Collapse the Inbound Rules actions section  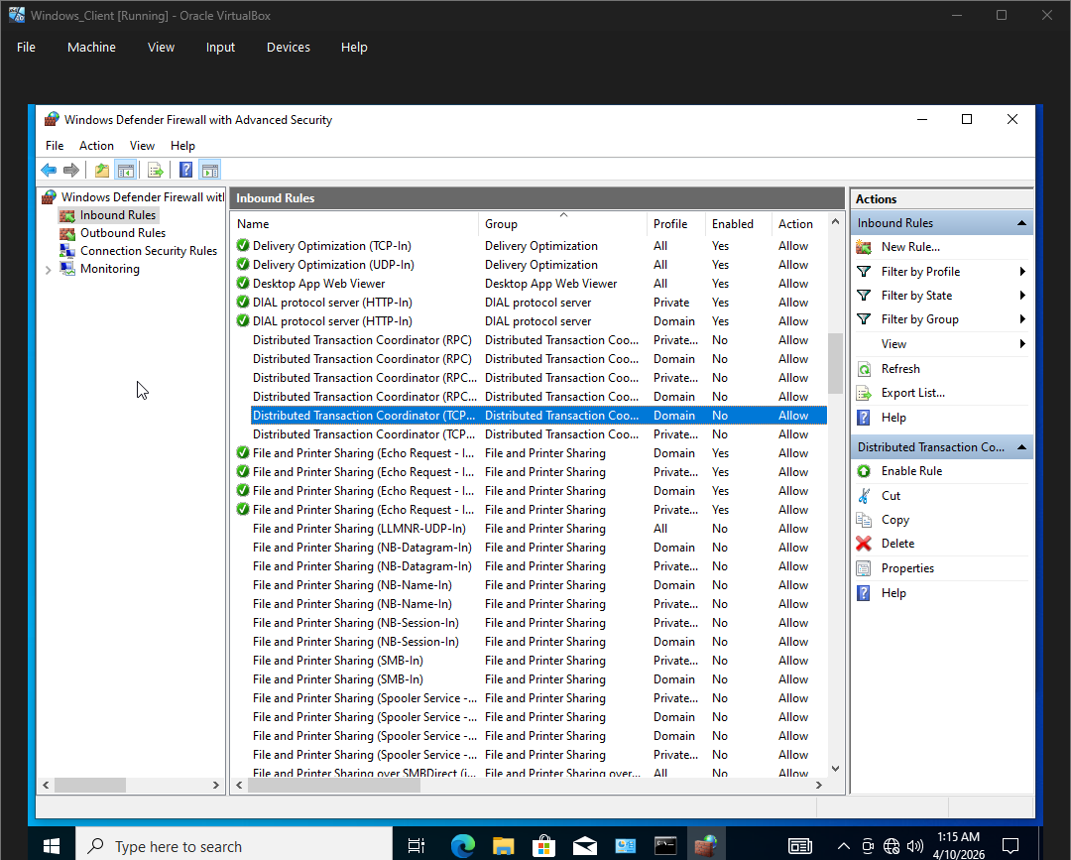click(1021, 223)
